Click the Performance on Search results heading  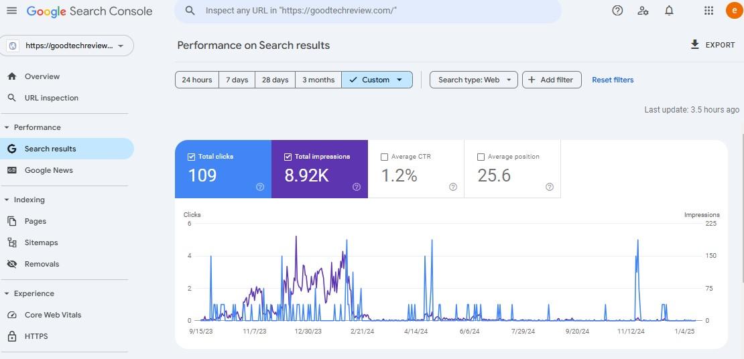pyautogui.click(x=253, y=46)
